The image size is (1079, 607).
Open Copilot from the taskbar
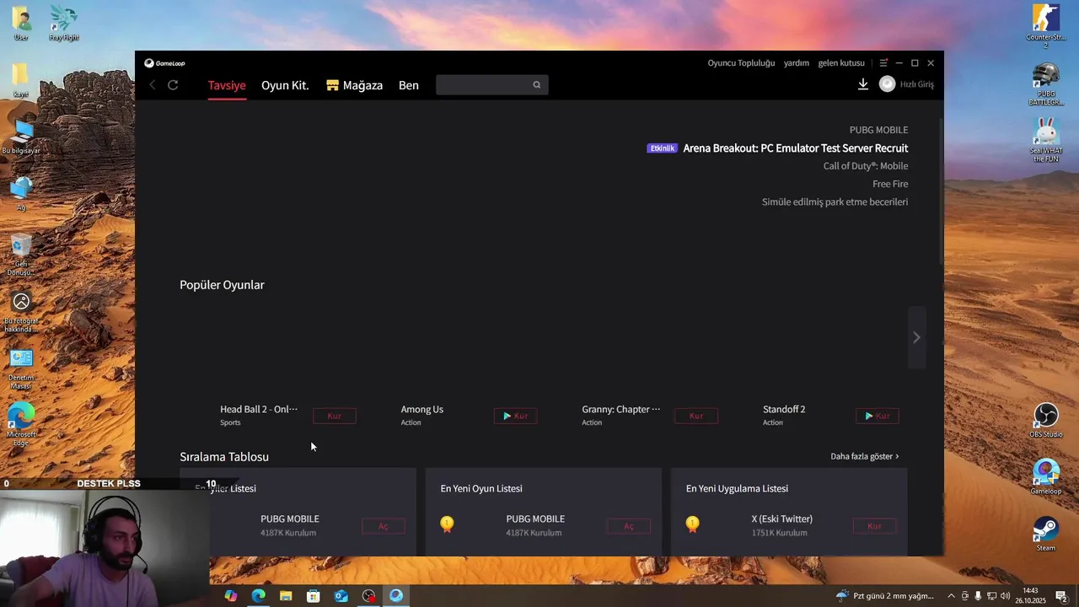231,596
